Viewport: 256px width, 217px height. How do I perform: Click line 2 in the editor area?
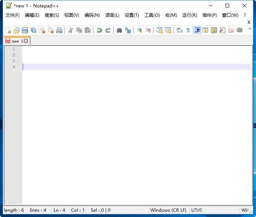(x=137, y=55)
